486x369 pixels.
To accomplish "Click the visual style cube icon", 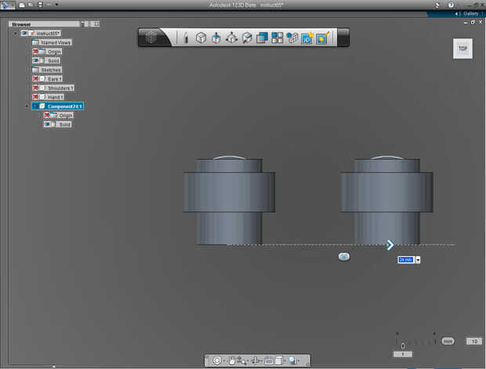I will click(x=278, y=360).
